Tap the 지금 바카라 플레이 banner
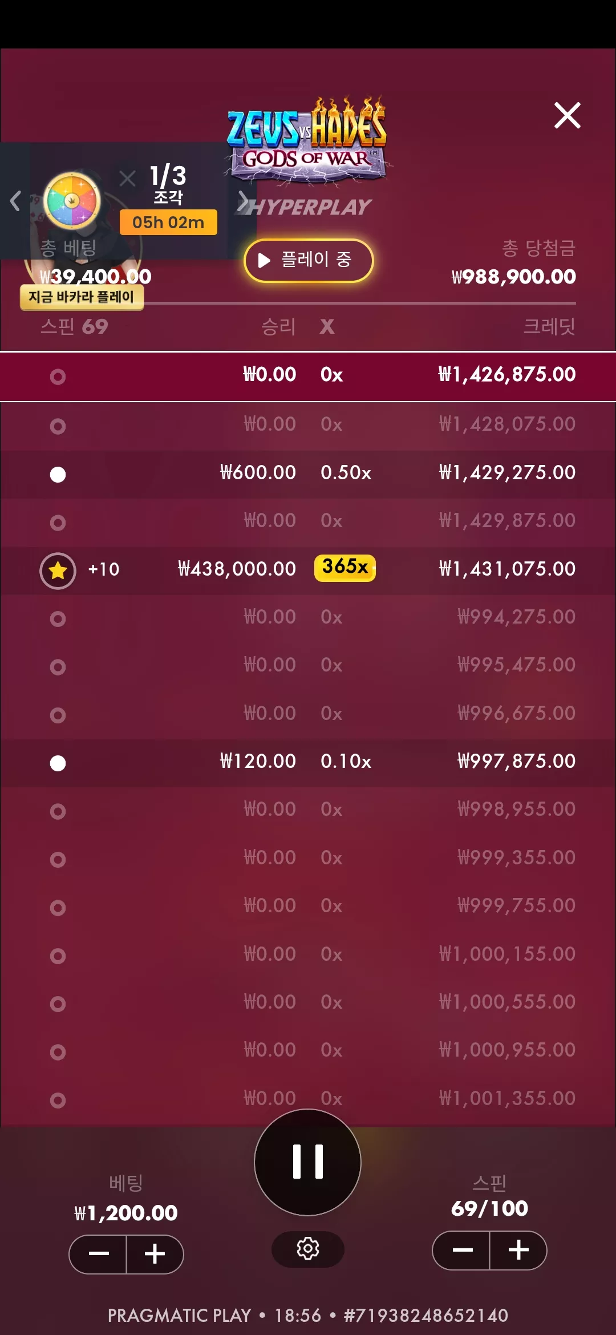616x1335 pixels. click(82, 297)
